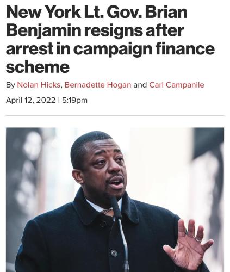The height and width of the screenshot is (272, 230).
Task: Open author Nolan Hicks's profile link
Action: coord(39,85)
